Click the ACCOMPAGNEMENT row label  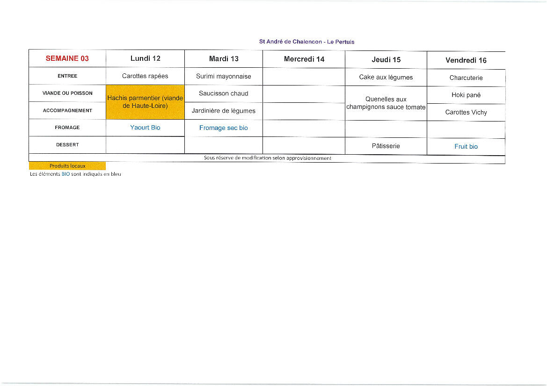point(67,111)
